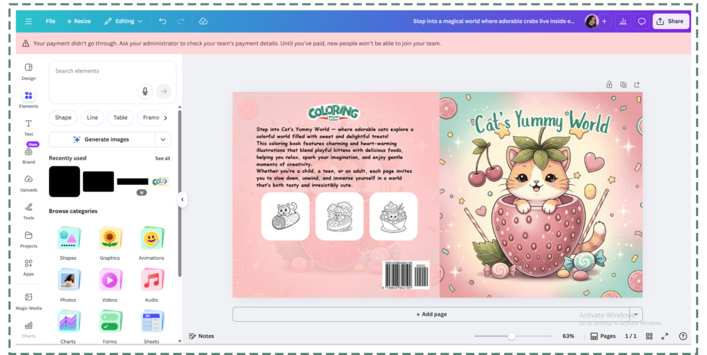Toggle fullscreen present mode icon
The image size is (707, 355).
665,336
